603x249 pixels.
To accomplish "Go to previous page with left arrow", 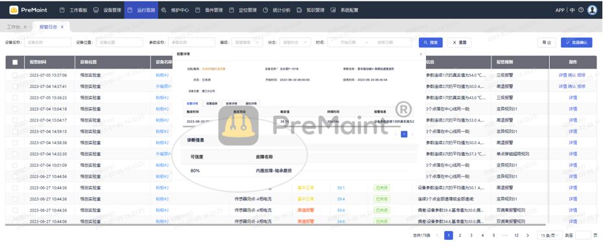I will [x=437, y=235].
